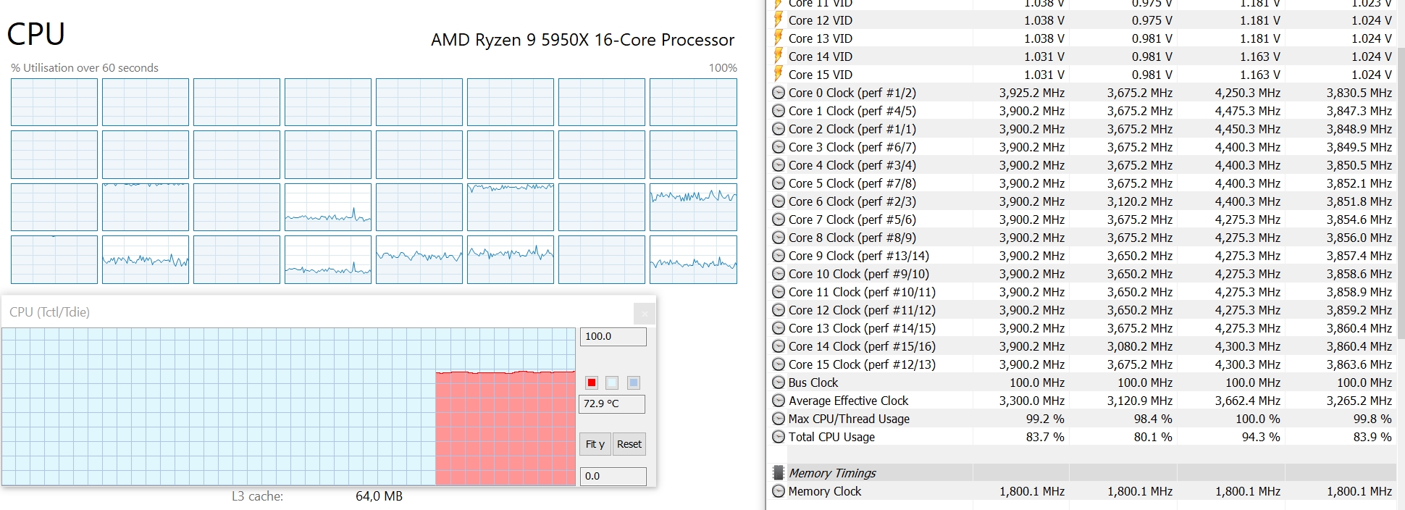Image resolution: width=1405 pixels, height=510 pixels.
Task: Click the average value "3,265.2 MHz"
Action: click(1359, 401)
